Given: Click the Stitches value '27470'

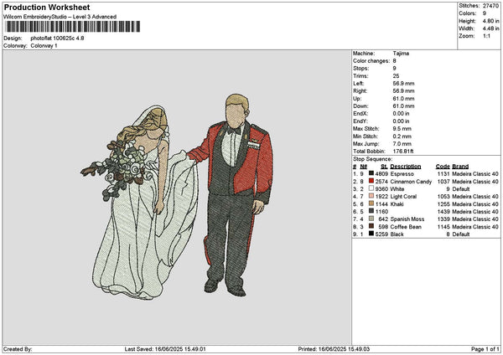Looking at the screenshot, I should (x=490, y=6).
